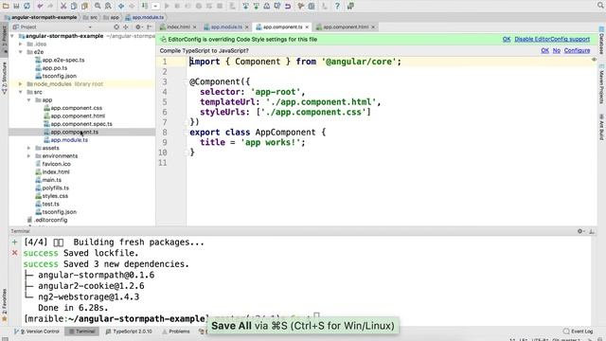Click the VCS Commit Changes icon
This screenshot has width=606, height=341.
[x=257, y=7]
